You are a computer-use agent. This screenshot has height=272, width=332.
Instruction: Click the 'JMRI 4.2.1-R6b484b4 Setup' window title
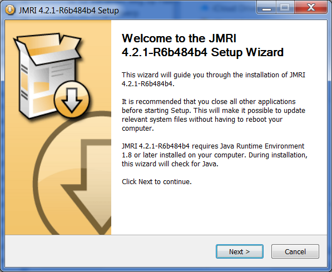point(68,10)
